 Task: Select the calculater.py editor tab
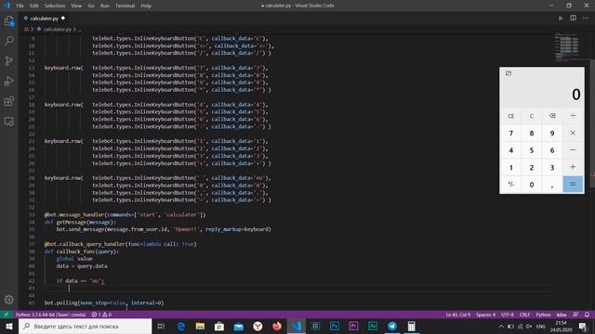(44, 19)
